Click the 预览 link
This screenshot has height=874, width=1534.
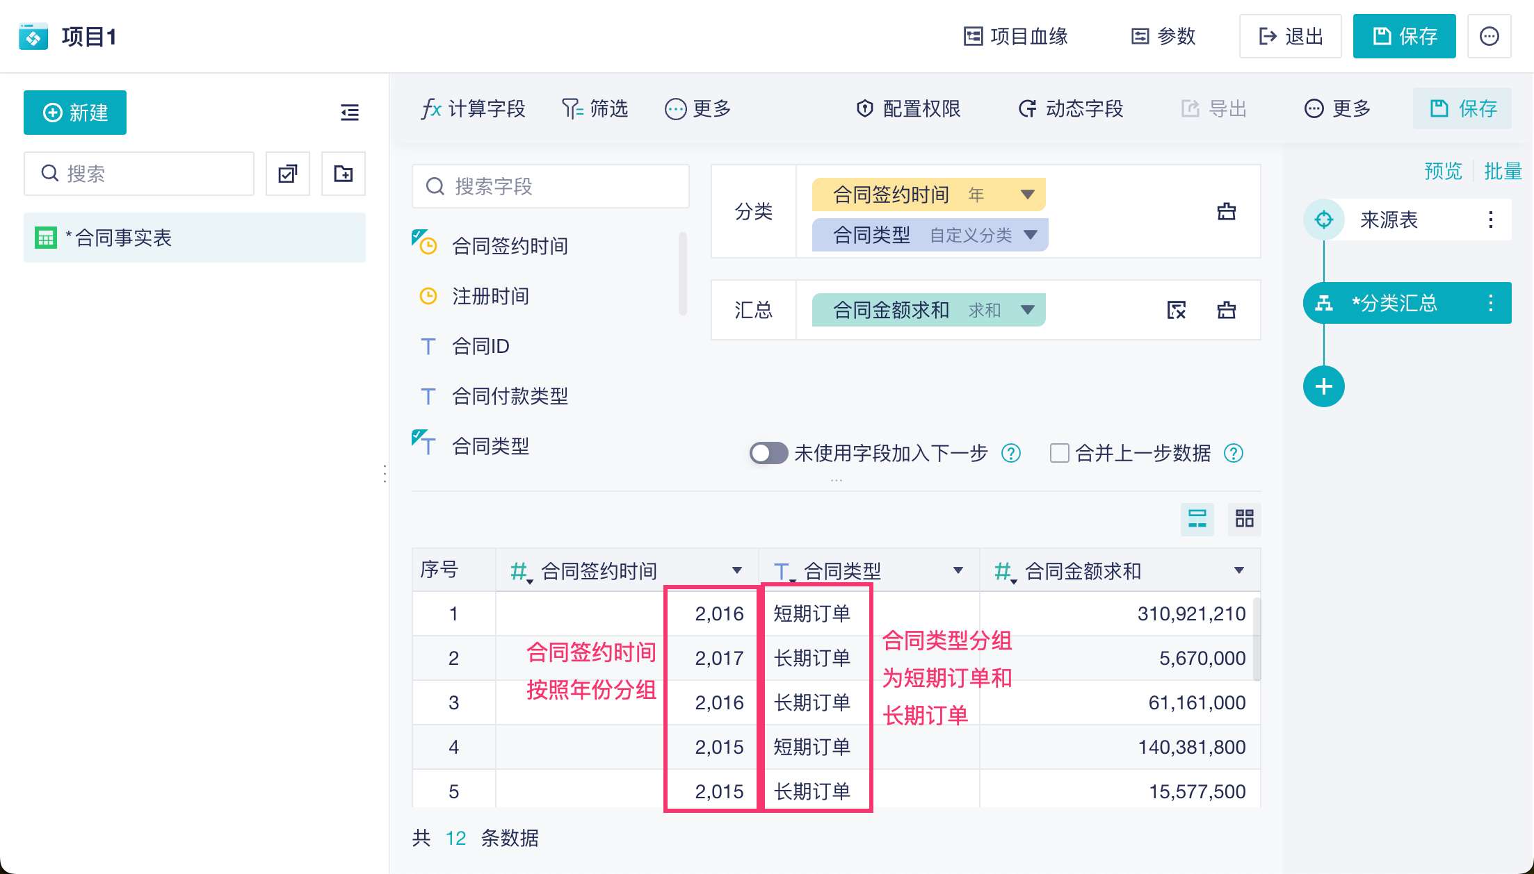(x=1443, y=171)
